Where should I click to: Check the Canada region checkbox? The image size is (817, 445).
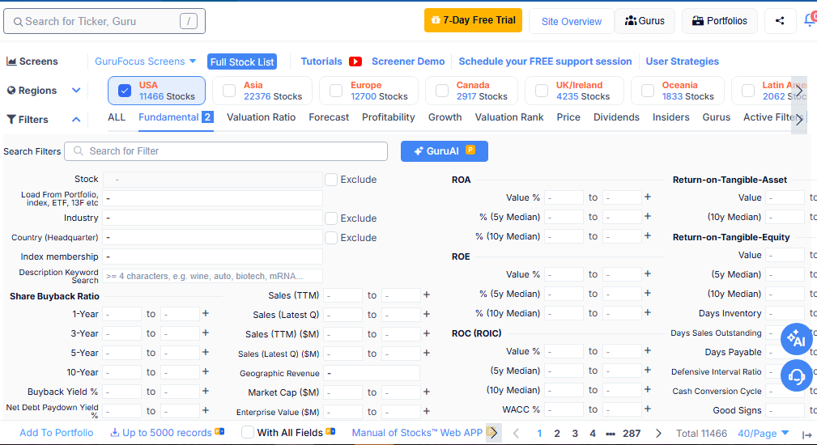442,91
